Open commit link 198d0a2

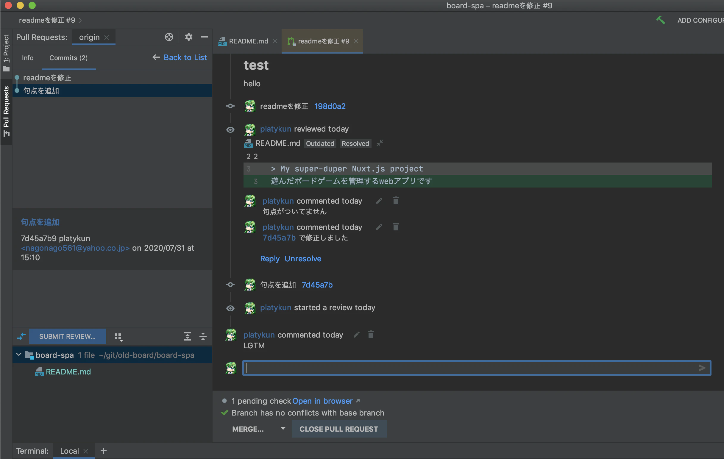point(330,106)
